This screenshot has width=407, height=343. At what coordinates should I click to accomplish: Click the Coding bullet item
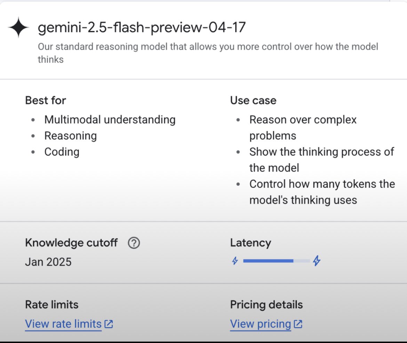point(62,152)
